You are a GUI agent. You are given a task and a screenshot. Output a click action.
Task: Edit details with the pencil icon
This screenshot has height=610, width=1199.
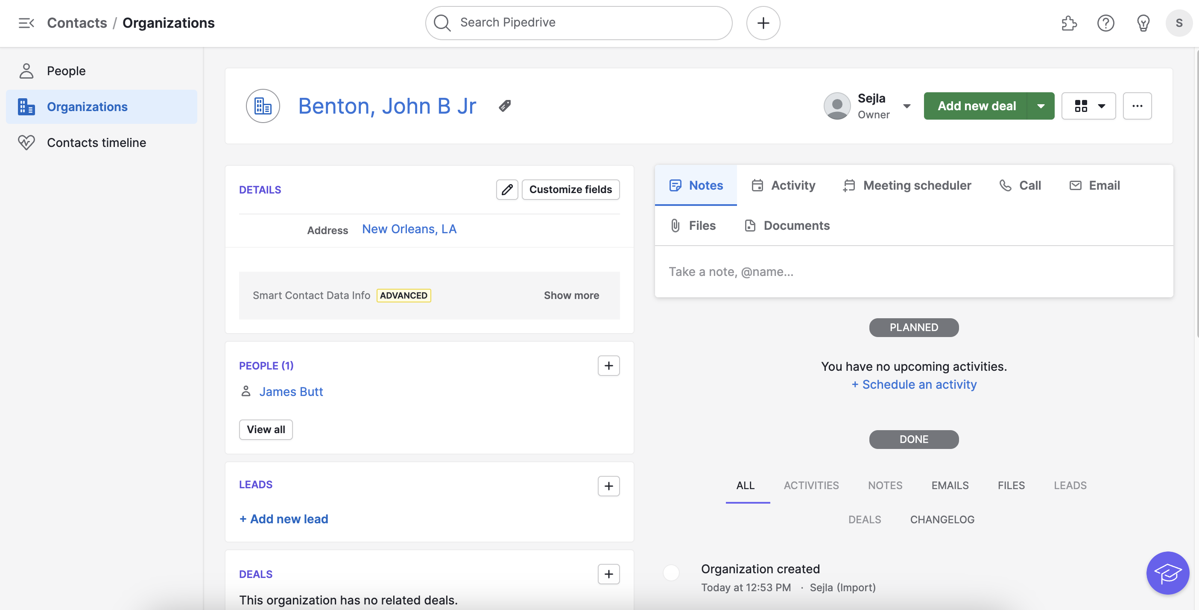[507, 190]
